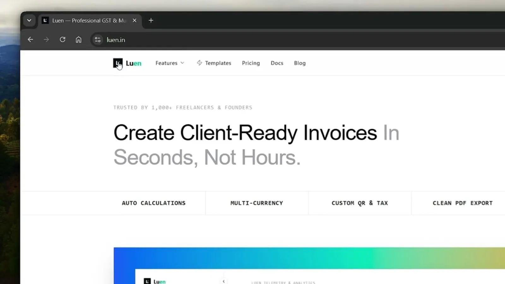The height and width of the screenshot is (284, 505).
Task: Open the tab search dropdown arrow
Action: 29,21
